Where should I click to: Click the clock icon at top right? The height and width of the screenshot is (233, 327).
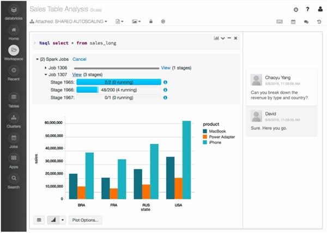pos(296,10)
